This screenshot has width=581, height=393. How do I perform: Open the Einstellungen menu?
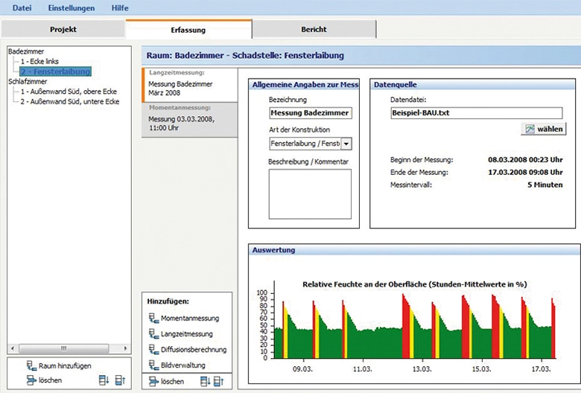tap(71, 8)
